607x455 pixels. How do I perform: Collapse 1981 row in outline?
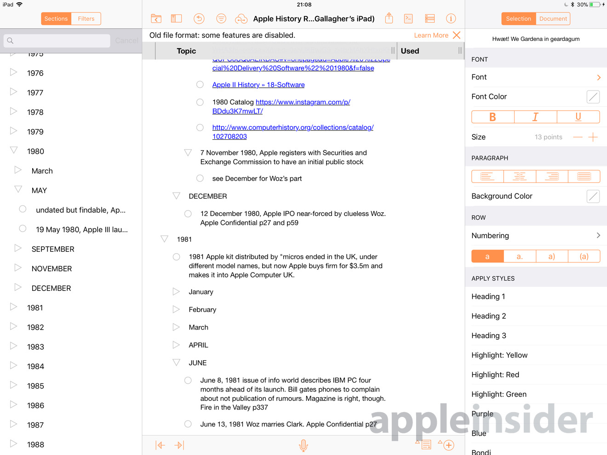(164, 239)
